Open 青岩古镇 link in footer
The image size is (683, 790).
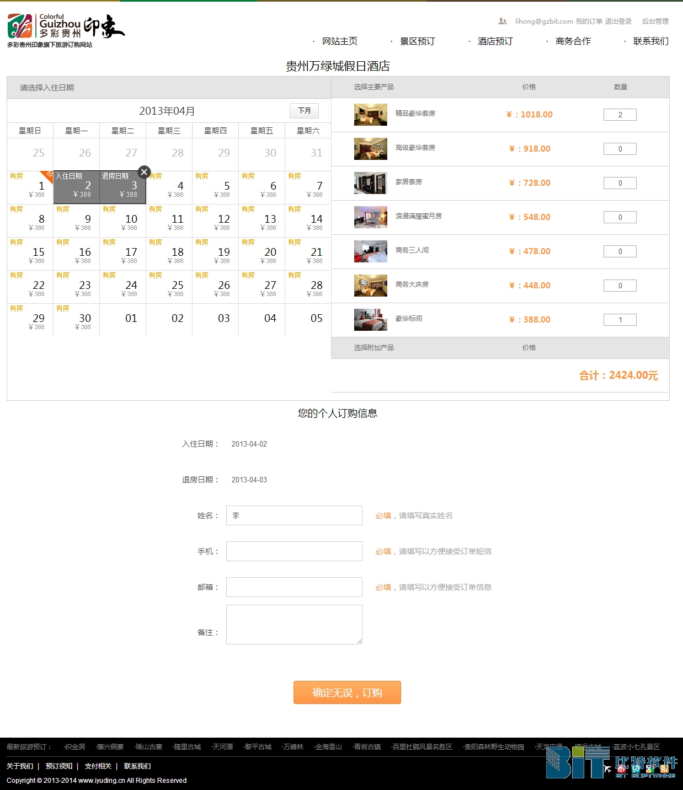(367, 747)
